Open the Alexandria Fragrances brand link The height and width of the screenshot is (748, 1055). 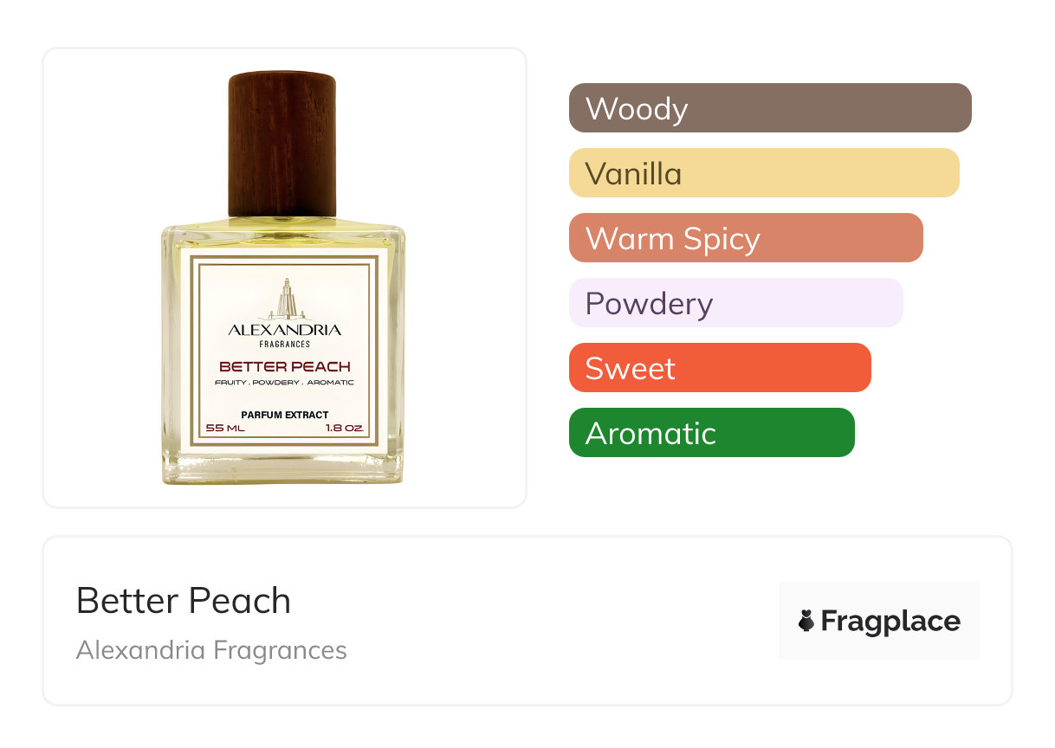point(211,650)
